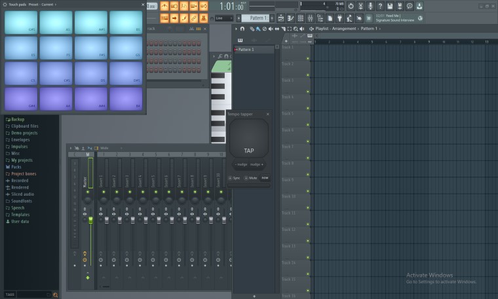Tap the G#5 touch pad
This screenshot has width=498, height=299.
tap(21, 22)
